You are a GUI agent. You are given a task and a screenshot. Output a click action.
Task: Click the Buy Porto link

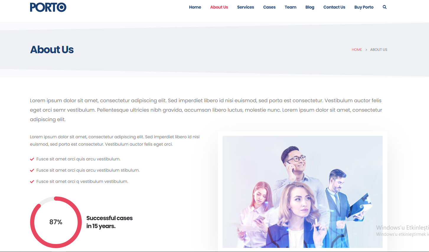coord(364,7)
